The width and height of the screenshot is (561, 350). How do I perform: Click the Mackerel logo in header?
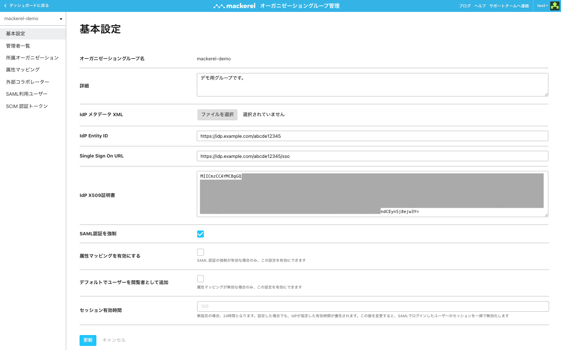[x=234, y=6]
